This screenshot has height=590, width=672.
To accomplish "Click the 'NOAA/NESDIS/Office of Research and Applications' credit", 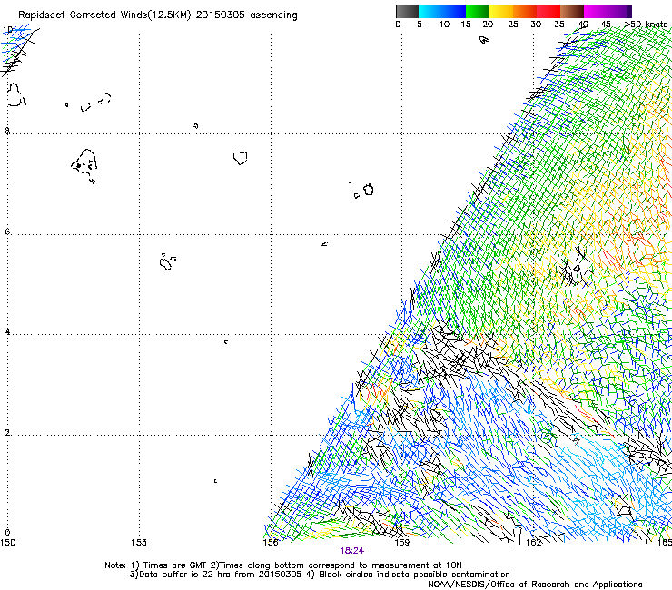I will coord(535,585).
